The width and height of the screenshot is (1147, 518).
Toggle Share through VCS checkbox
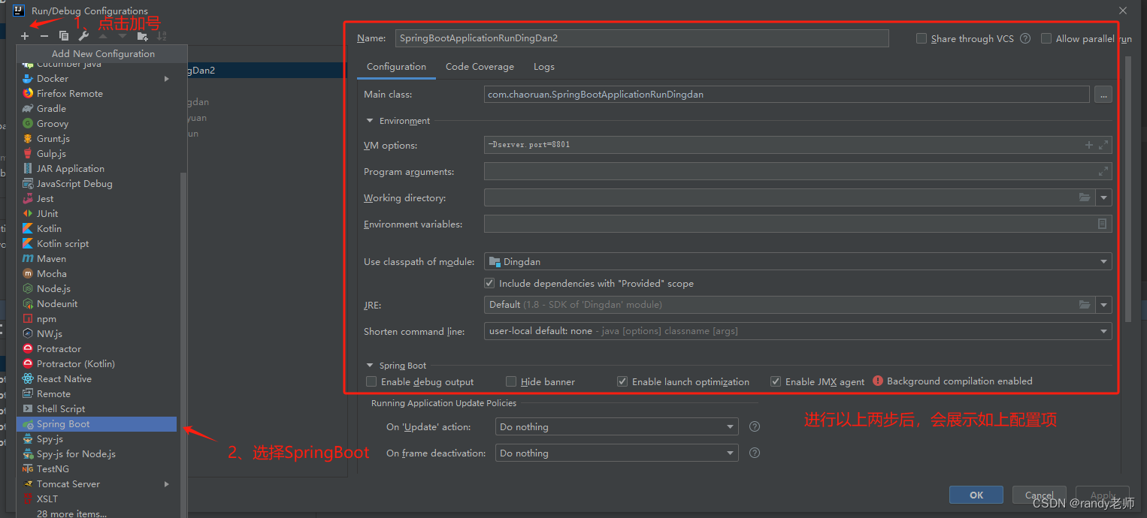tap(922, 38)
